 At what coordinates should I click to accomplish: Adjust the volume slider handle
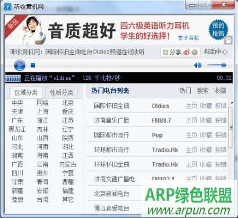(x=224, y=65)
